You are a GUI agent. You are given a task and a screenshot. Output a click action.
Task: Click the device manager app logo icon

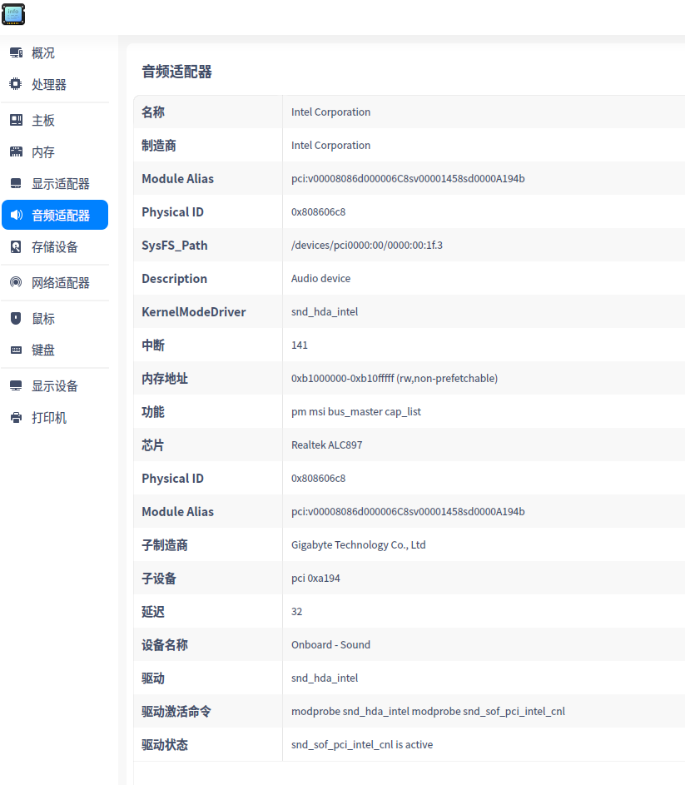13,14
